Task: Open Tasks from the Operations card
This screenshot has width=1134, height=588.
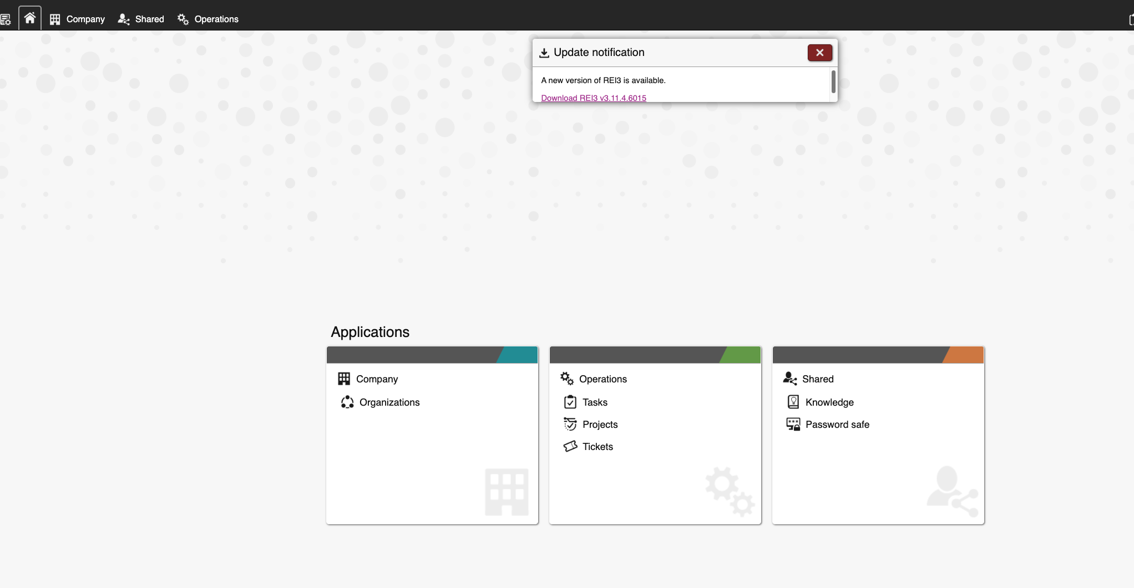Action: [x=595, y=402]
